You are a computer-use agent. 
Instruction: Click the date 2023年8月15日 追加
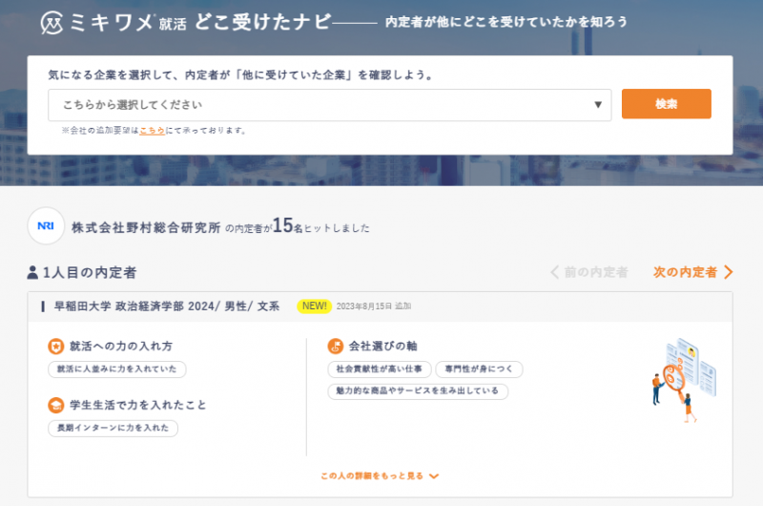point(374,306)
